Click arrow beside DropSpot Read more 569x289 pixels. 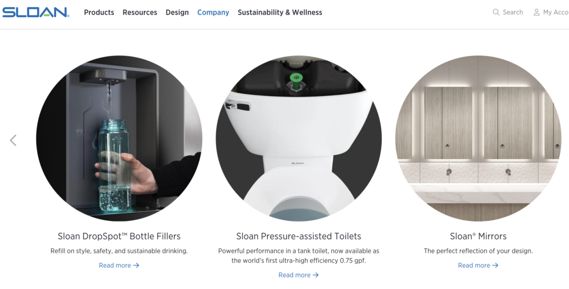[x=136, y=266]
